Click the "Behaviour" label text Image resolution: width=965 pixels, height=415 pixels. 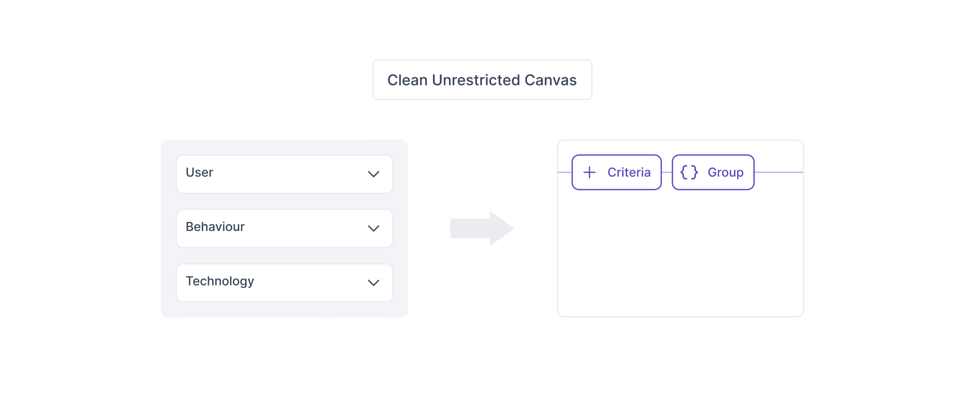pos(215,227)
